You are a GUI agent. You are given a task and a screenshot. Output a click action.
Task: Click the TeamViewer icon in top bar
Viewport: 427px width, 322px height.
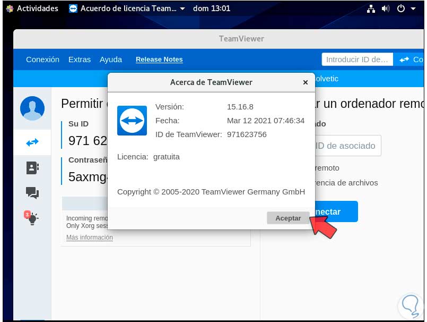[x=73, y=9]
